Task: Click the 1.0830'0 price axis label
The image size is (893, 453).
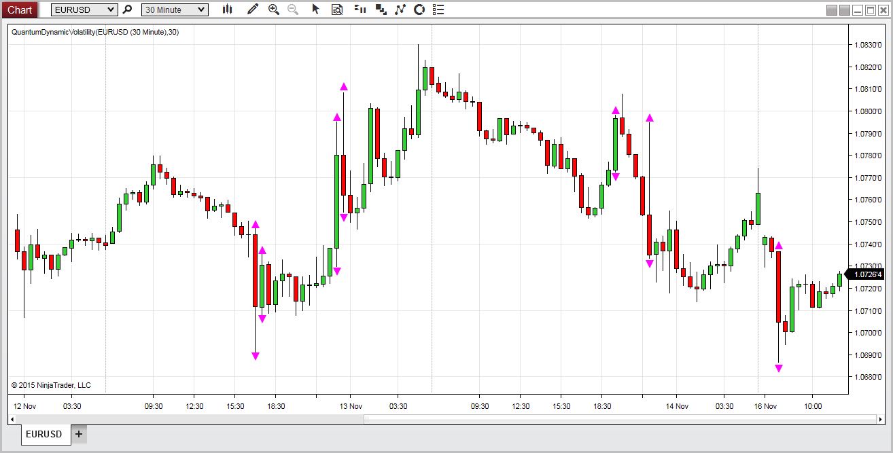Action: pos(867,44)
